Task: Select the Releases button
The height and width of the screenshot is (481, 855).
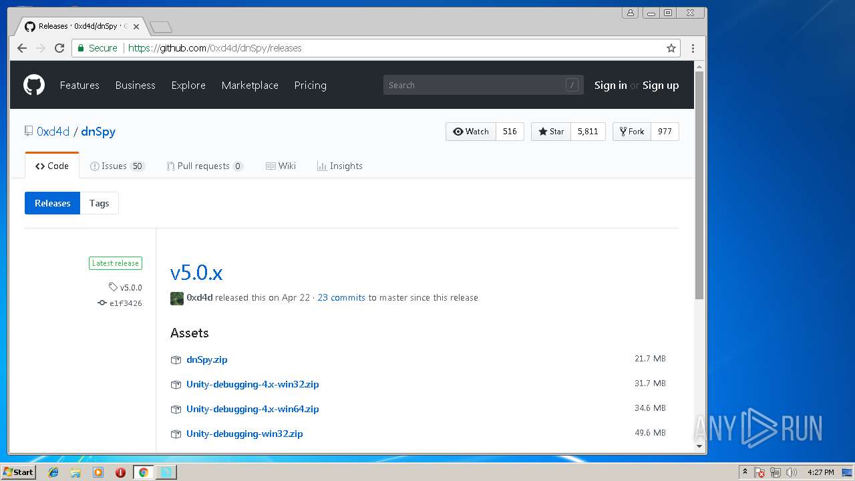Action: (x=52, y=203)
